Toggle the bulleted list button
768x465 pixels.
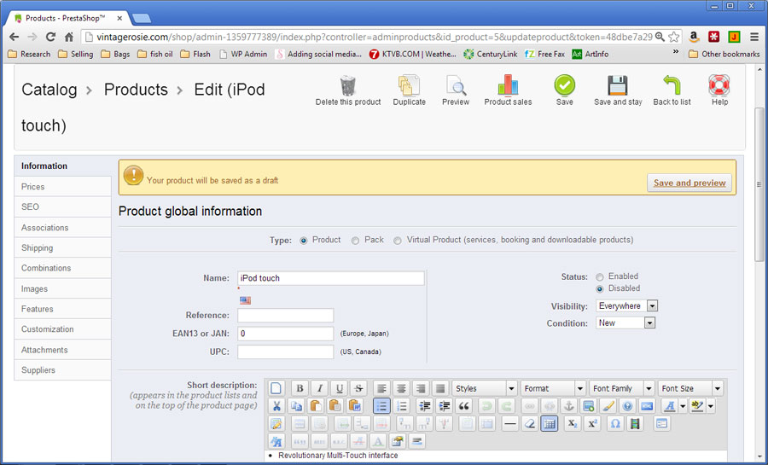point(381,406)
